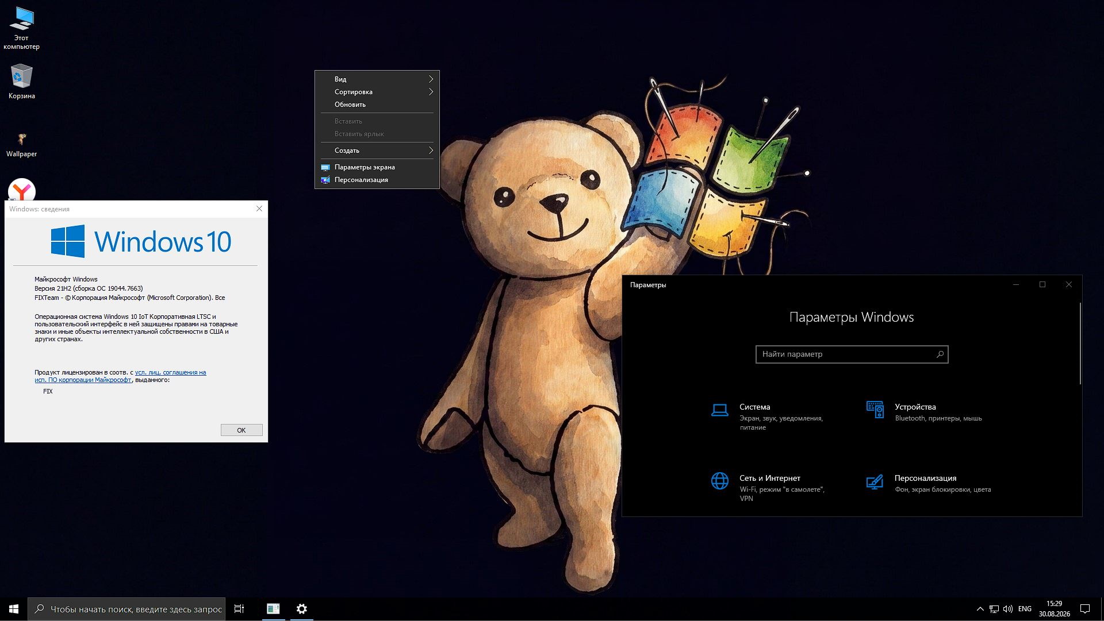Click the Personalization icon in context menu
Image resolution: width=1104 pixels, height=621 pixels.
325,180
